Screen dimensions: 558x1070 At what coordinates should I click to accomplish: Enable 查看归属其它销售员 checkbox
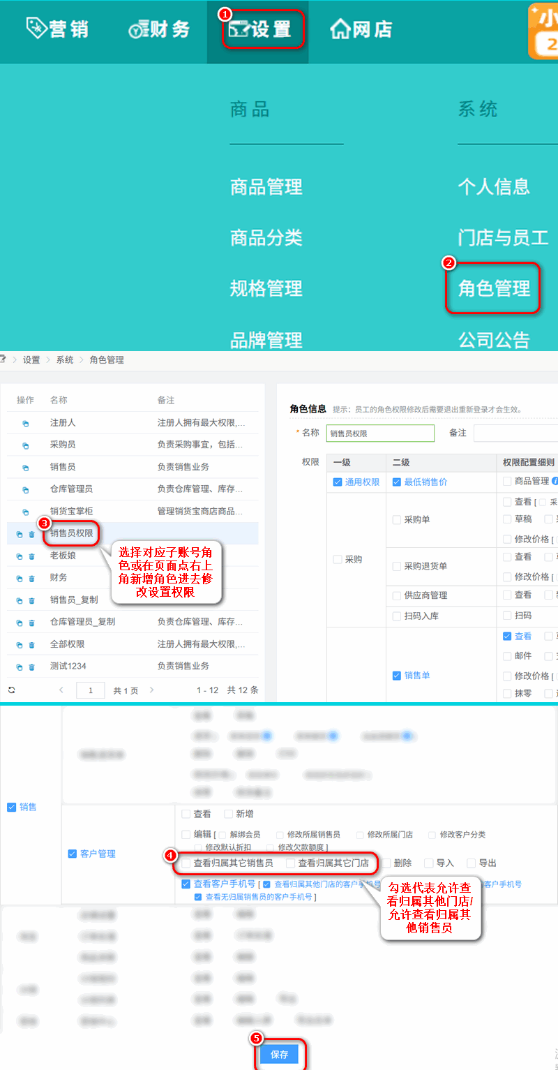(186, 863)
